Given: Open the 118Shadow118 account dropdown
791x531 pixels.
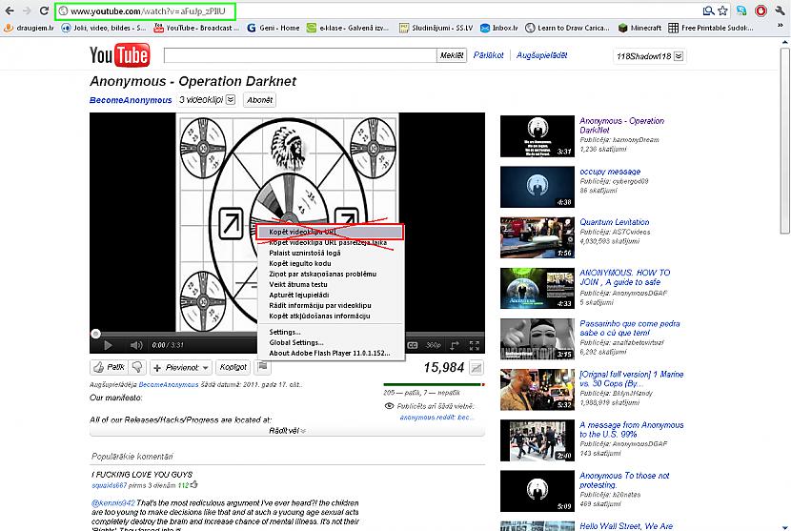Looking at the screenshot, I should pos(649,56).
